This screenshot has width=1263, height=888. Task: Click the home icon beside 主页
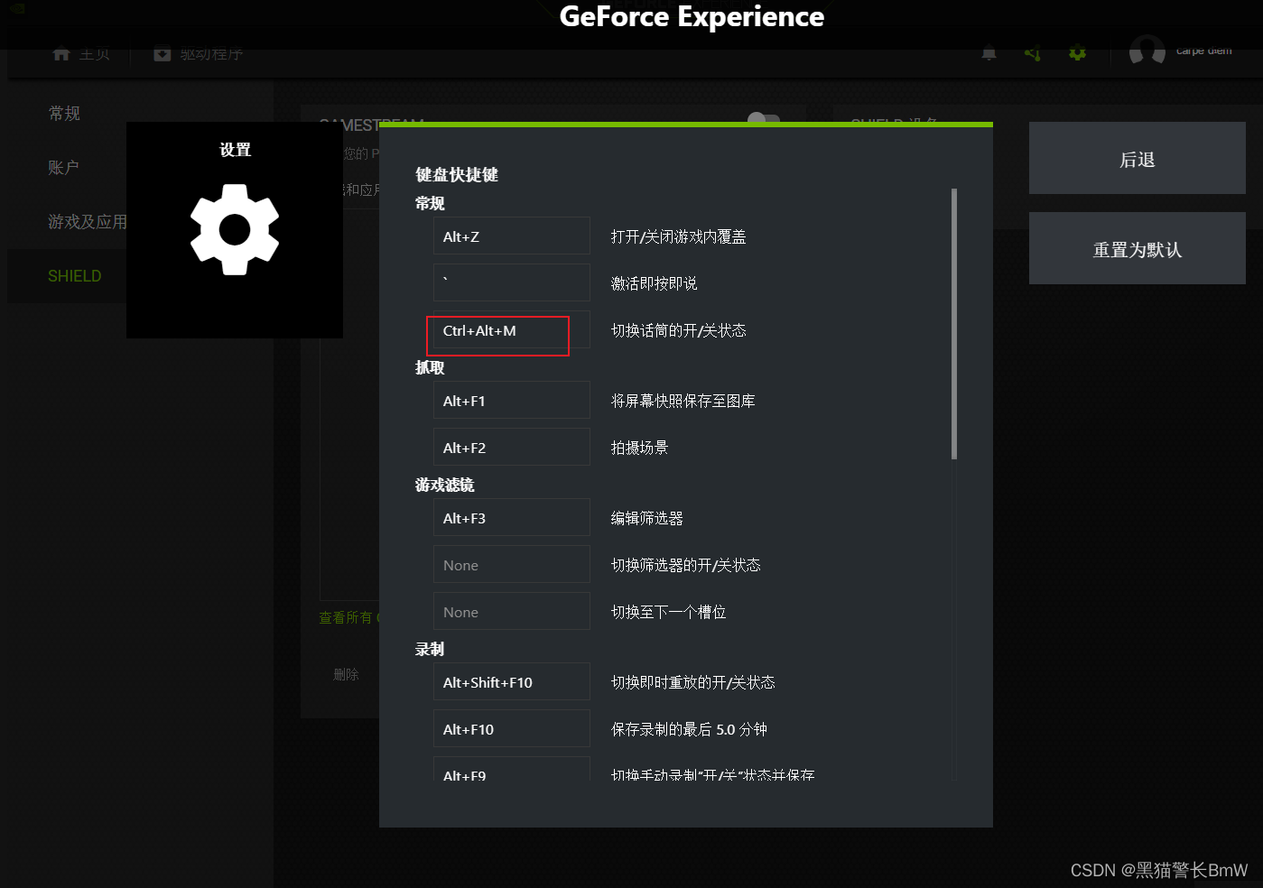(60, 53)
